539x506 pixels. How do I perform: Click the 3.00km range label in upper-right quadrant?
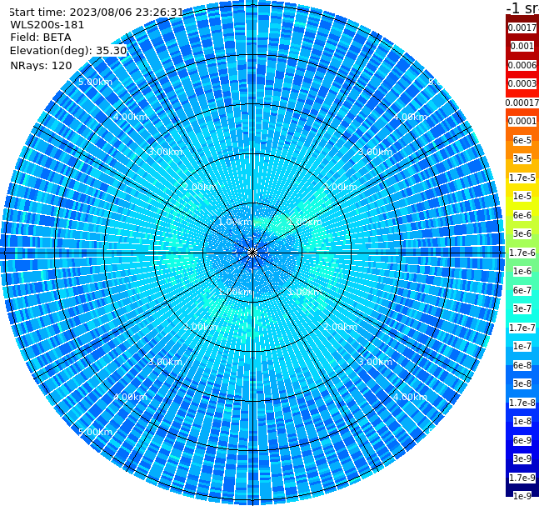coord(375,152)
